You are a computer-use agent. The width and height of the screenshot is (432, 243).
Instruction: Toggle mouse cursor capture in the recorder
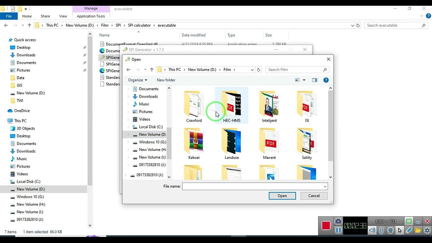pyautogui.click(x=400, y=231)
